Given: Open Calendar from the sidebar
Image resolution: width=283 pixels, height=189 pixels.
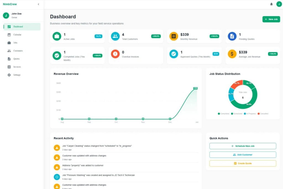Looking at the screenshot, I should pyautogui.click(x=22, y=35).
